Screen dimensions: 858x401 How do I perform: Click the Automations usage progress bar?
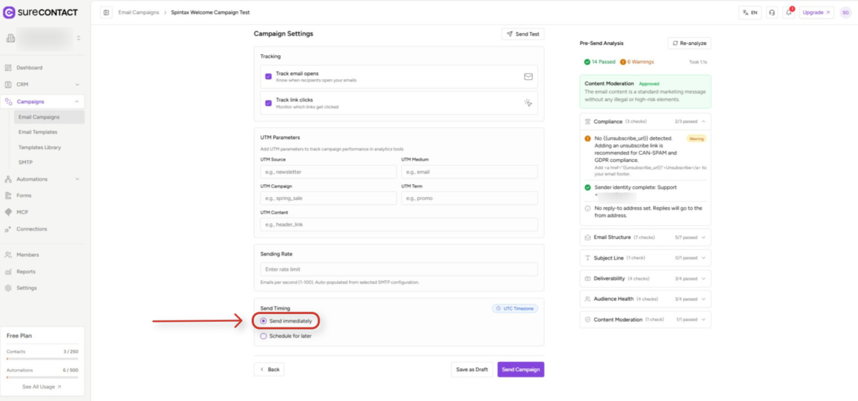pyautogui.click(x=42, y=376)
